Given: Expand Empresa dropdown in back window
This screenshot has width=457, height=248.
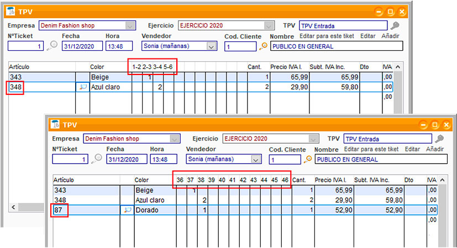Looking at the screenshot, I should [130, 25].
